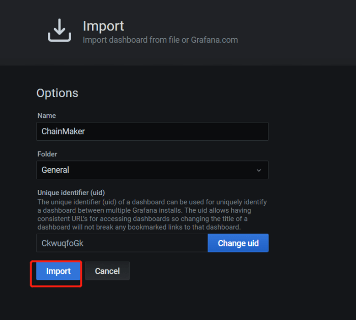Click the uid field showing CkwuqfoGk
Image resolution: width=356 pixels, height=320 pixels.
click(122, 243)
